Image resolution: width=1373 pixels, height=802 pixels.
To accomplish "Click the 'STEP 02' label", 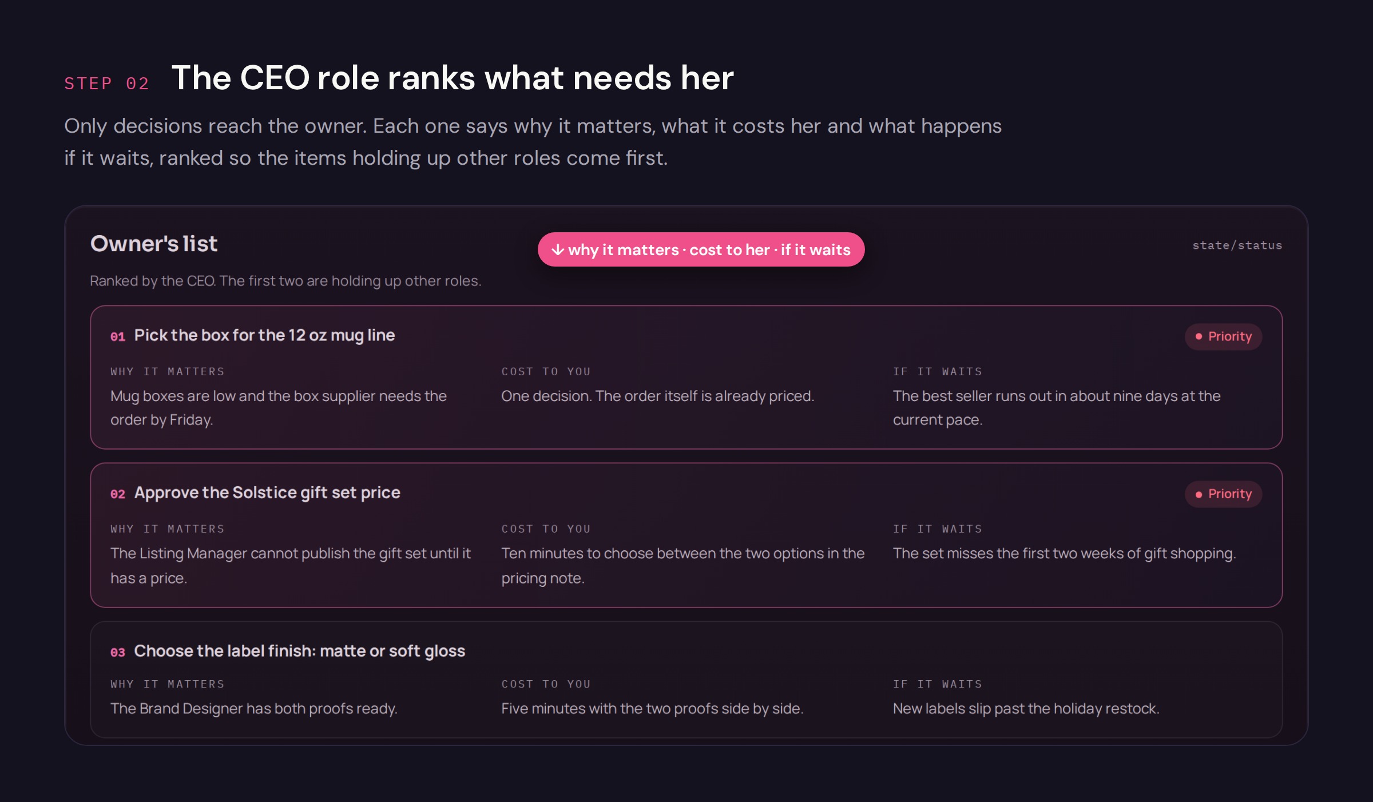I will (x=106, y=84).
